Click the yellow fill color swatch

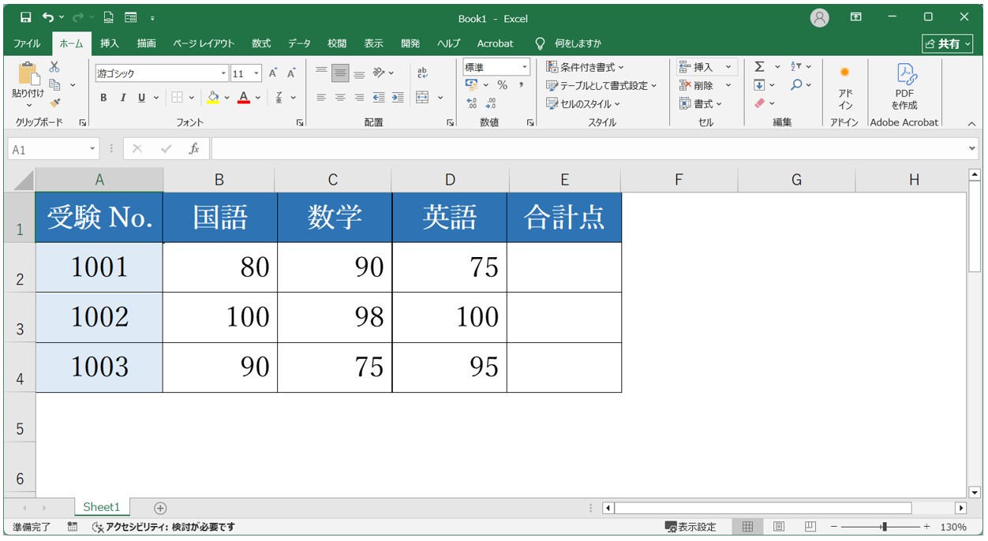click(x=212, y=98)
